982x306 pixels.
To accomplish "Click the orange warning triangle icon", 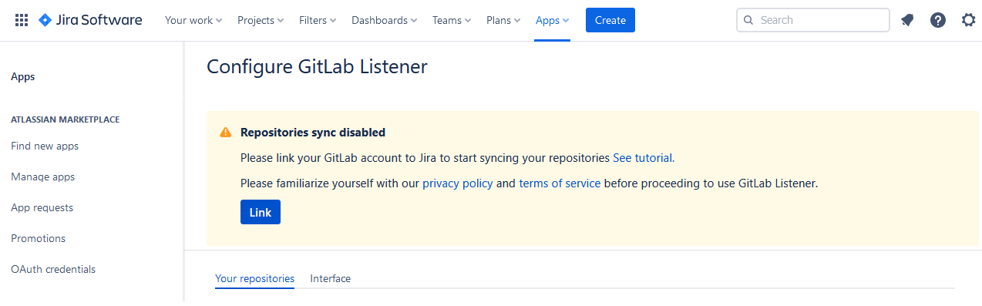I will pyautogui.click(x=225, y=133).
